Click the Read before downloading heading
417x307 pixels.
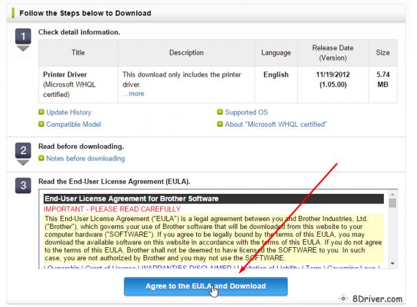[81, 146]
